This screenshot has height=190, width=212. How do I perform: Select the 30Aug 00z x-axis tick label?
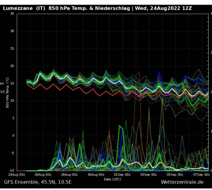(x=96, y=175)
